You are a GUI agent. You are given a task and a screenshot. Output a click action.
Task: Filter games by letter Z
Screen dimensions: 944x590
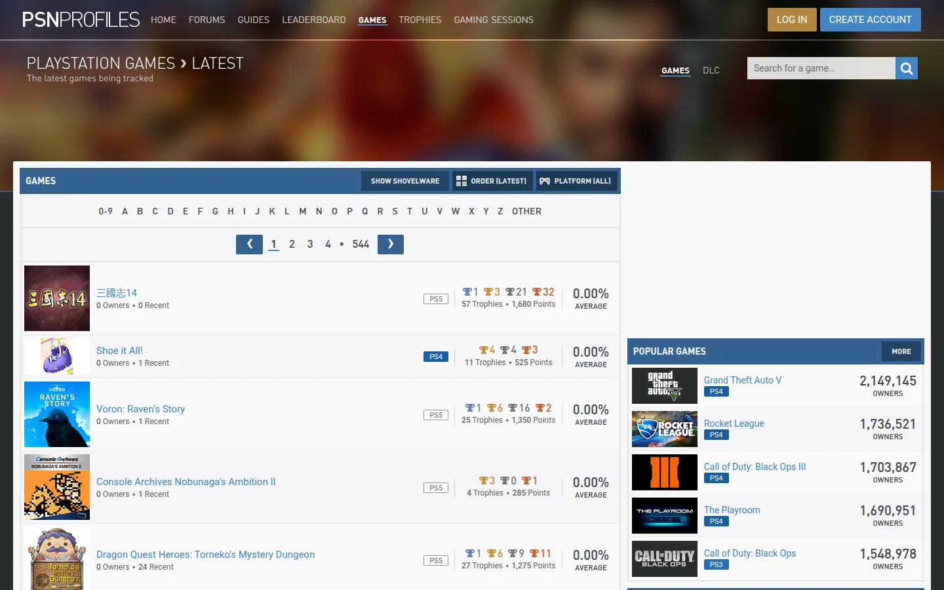point(500,211)
